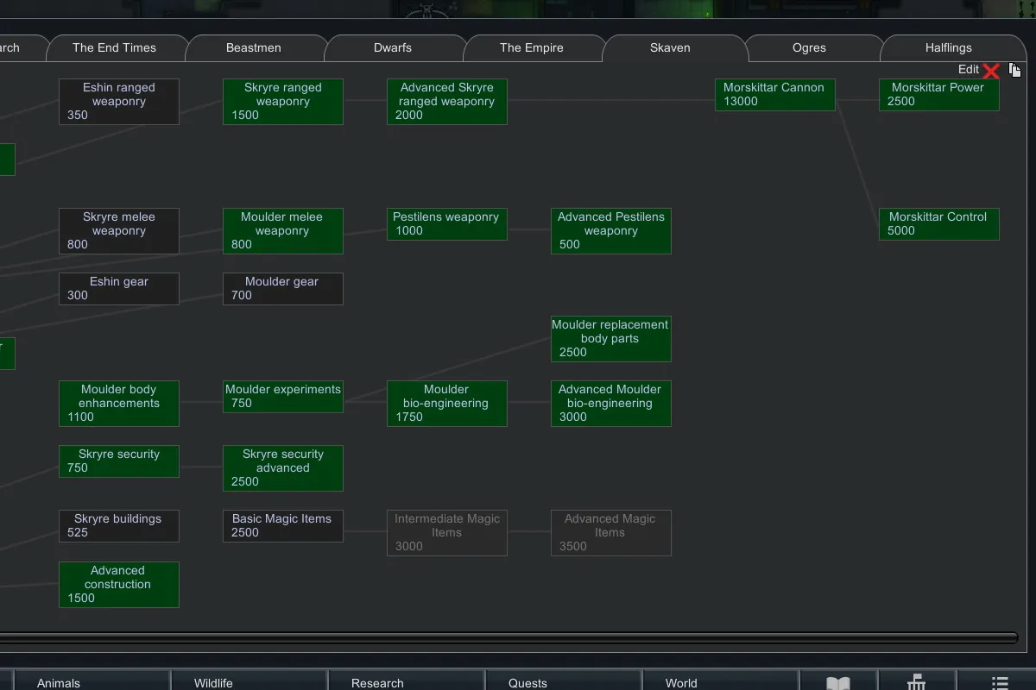The height and width of the screenshot is (690, 1036).
Task: Click the Research bottom bar button
Action: point(377,682)
